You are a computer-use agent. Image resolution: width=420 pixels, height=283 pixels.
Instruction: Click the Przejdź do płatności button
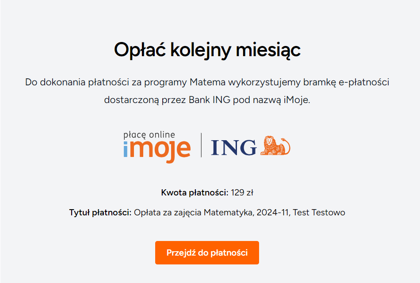[x=207, y=253]
